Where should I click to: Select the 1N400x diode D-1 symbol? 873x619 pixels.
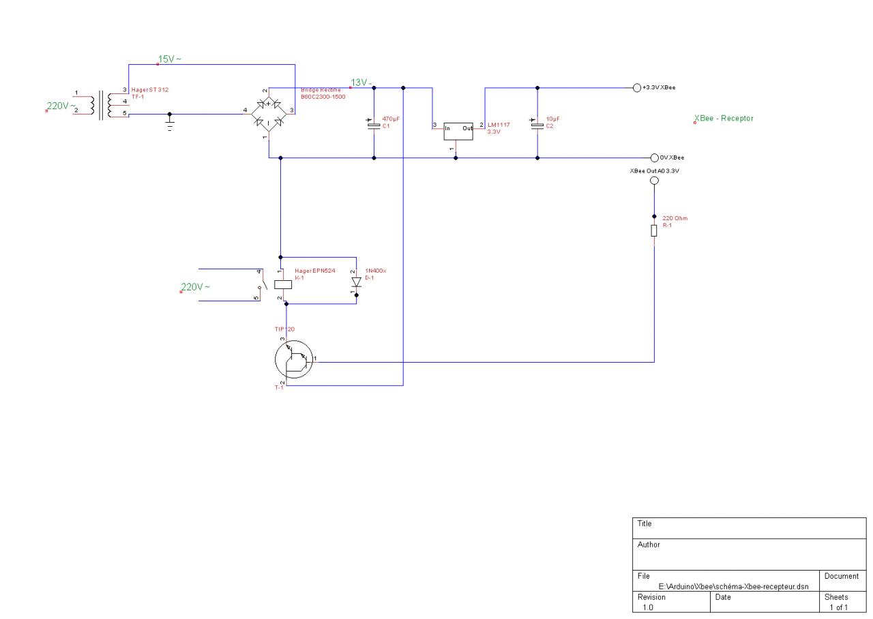coord(355,282)
